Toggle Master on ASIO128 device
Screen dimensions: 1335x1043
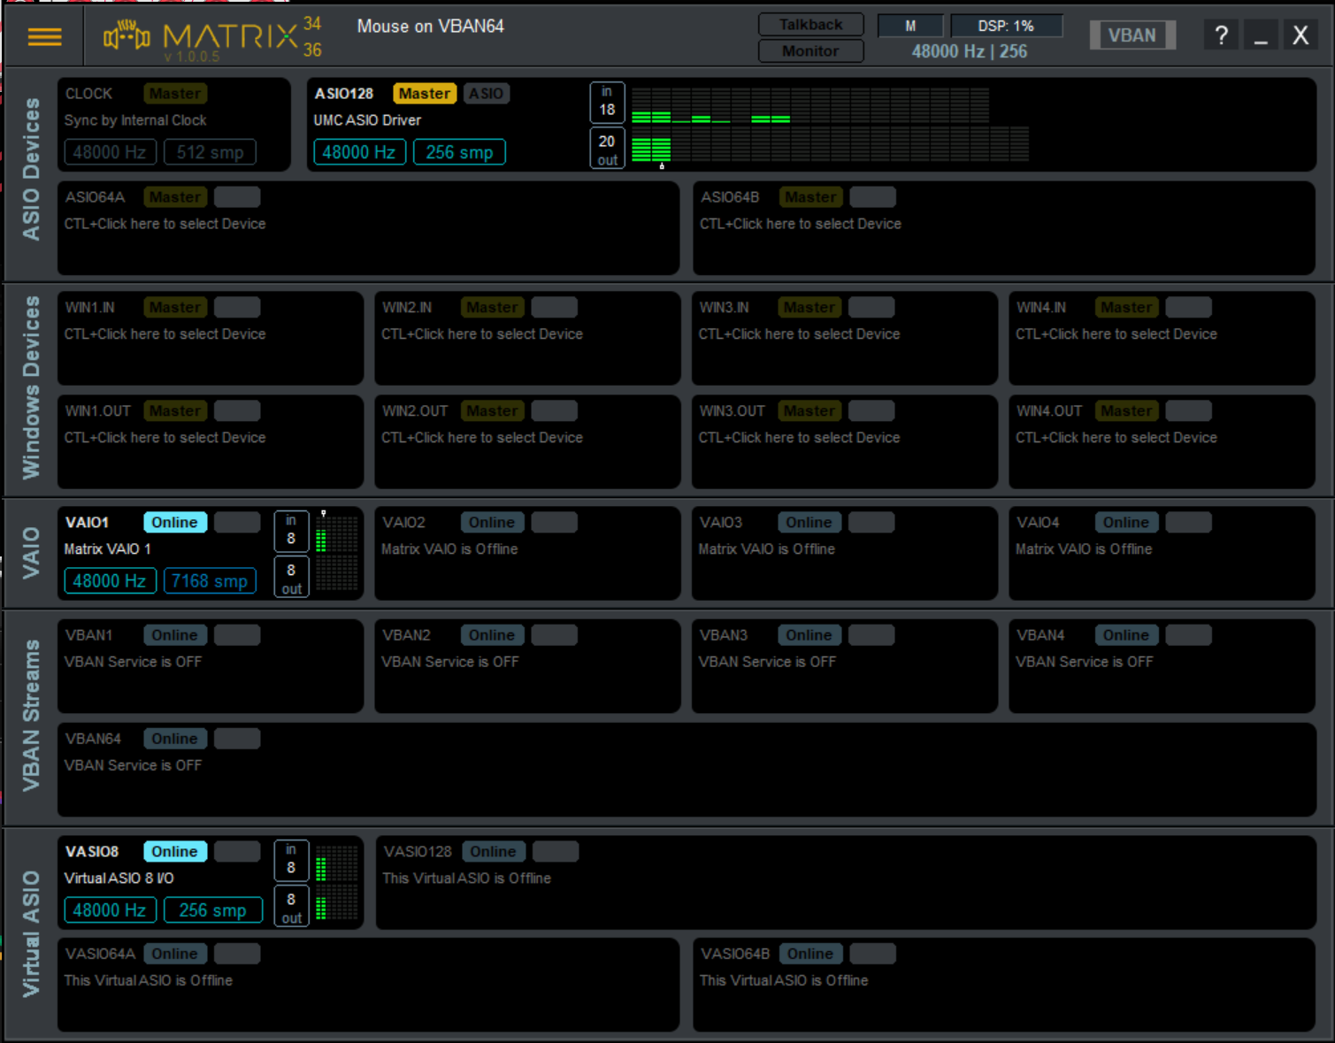[x=425, y=94]
